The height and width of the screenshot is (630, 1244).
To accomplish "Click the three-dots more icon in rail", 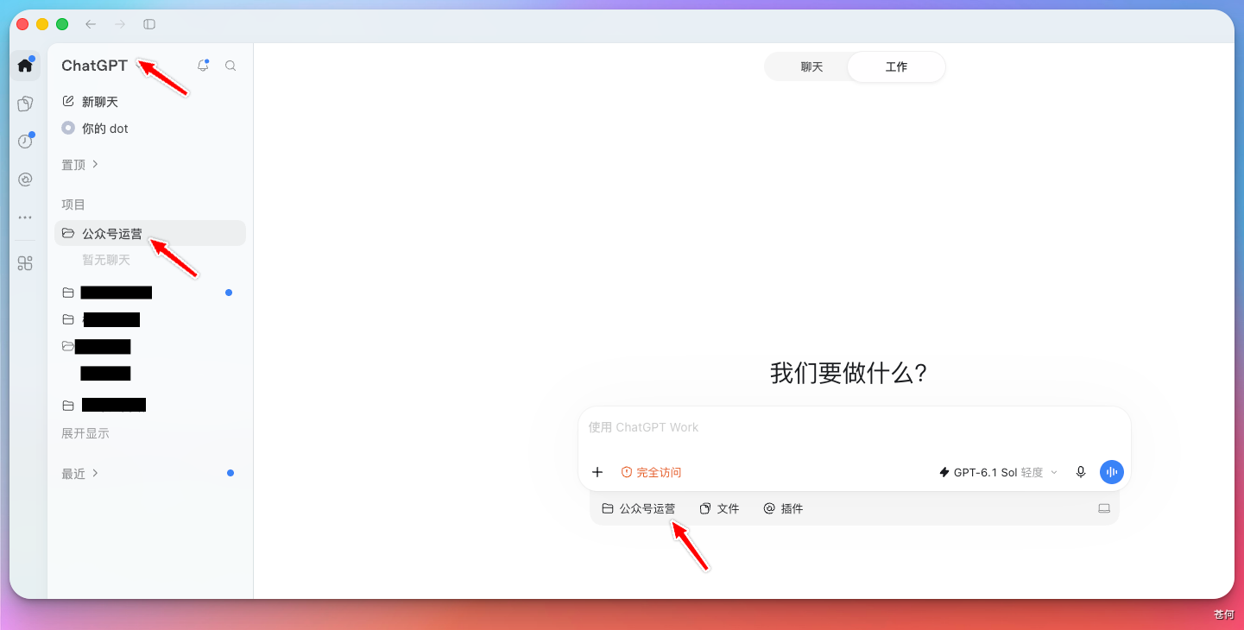I will click(x=25, y=217).
